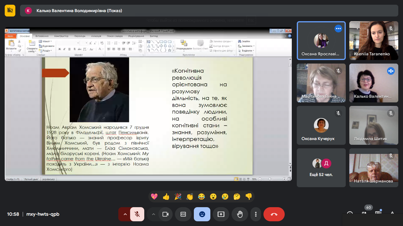Switch to the Вставлення ribbon tab

coord(42,36)
